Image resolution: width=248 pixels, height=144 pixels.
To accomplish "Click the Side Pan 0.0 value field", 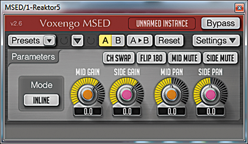I will tap(210, 111).
